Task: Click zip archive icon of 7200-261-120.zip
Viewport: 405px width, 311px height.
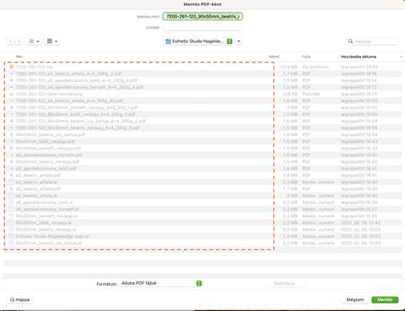Action: 11,67
